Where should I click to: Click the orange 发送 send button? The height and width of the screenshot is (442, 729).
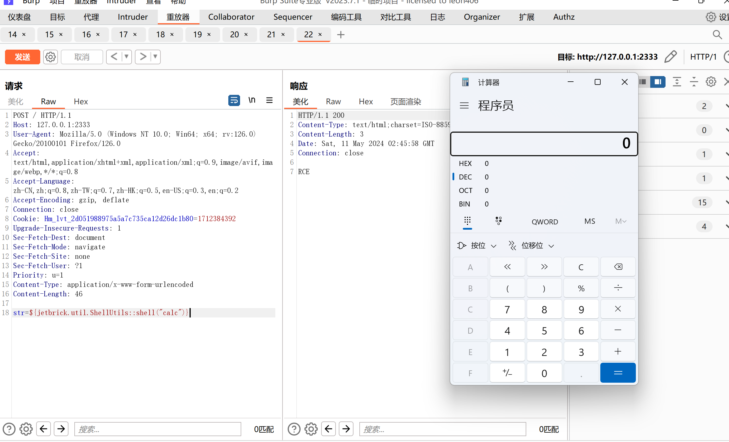pos(23,57)
